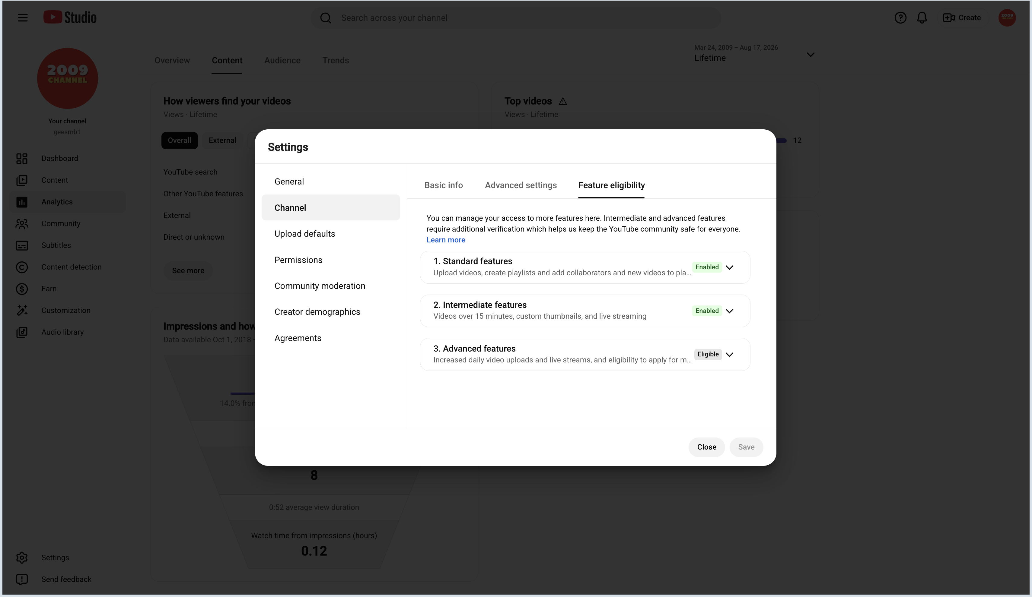Viewport: 1032px width, 597px height.
Task: Click the Dashboard sidebar icon
Action: 22,158
